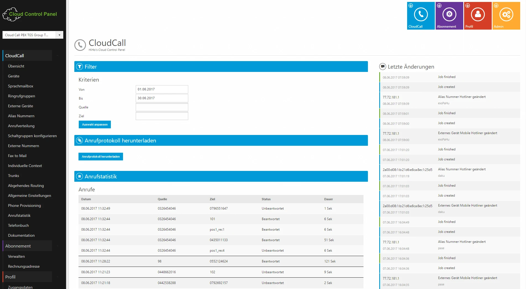Viewport: 526px width, 289px height.
Task: Click the Letzte Änderungen speech bubble icon
Action: click(x=383, y=67)
